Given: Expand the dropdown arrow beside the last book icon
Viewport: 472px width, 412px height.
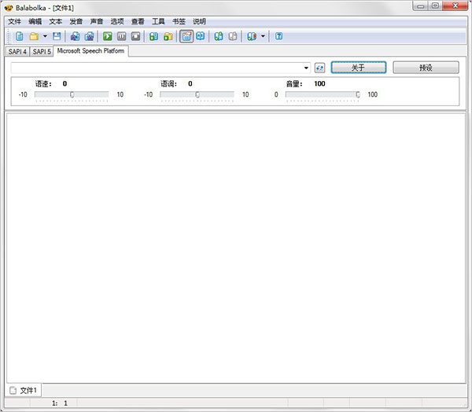Looking at the screenshot, I should pyautogui.click(x=263, y=36).
